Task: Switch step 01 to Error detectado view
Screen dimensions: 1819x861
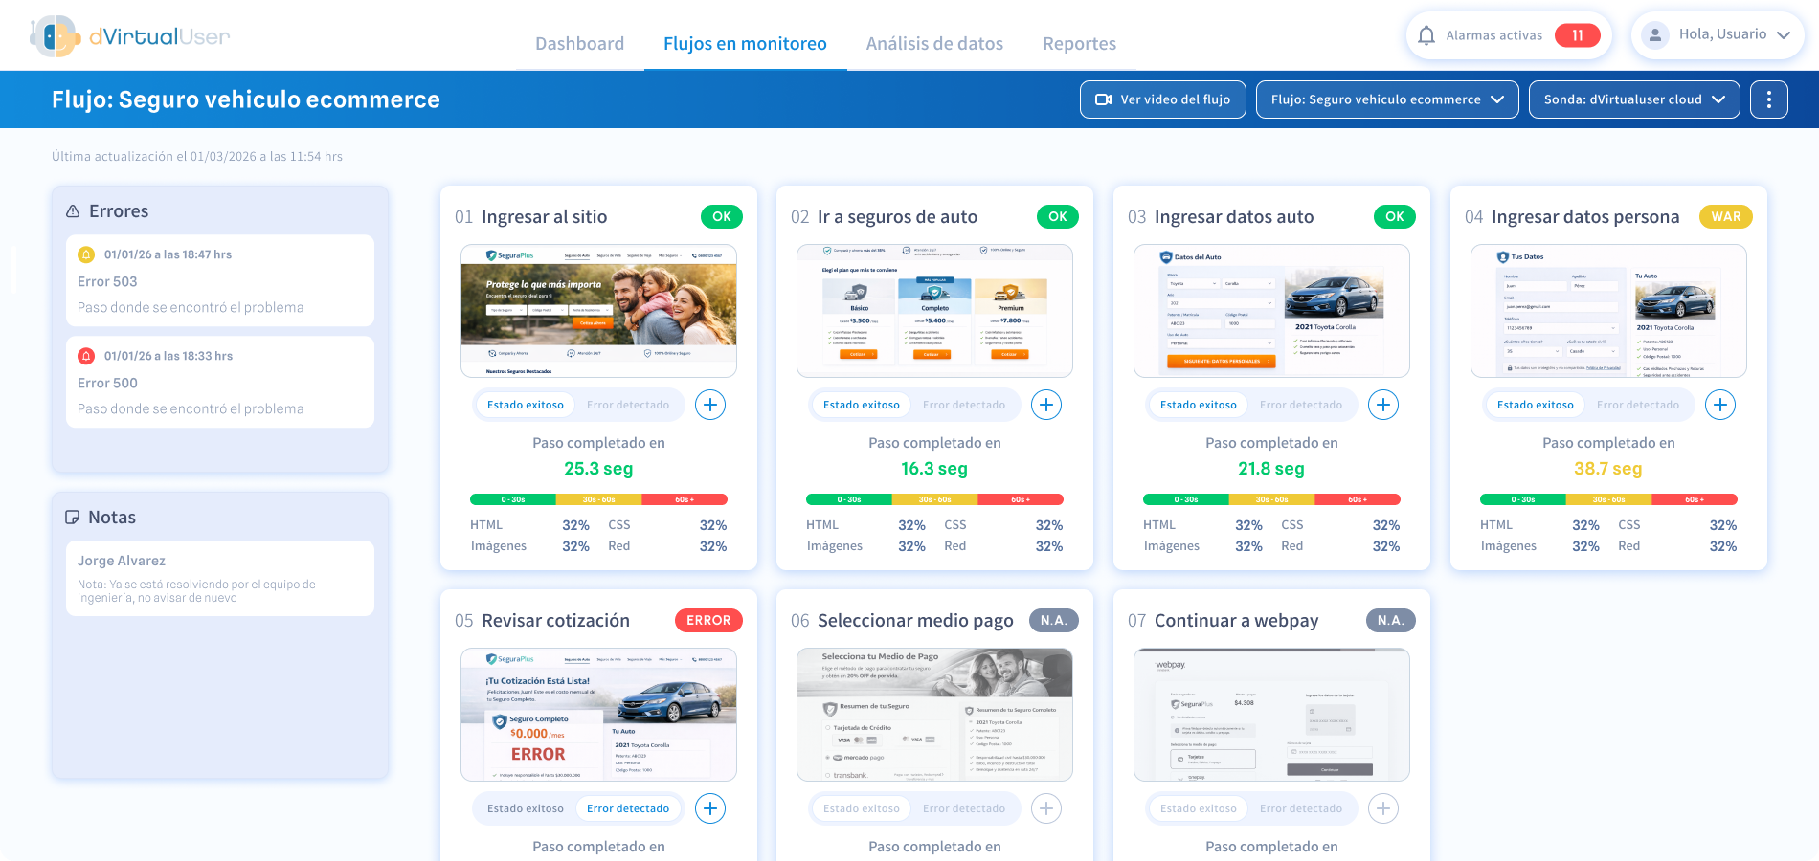Action: 628,405
